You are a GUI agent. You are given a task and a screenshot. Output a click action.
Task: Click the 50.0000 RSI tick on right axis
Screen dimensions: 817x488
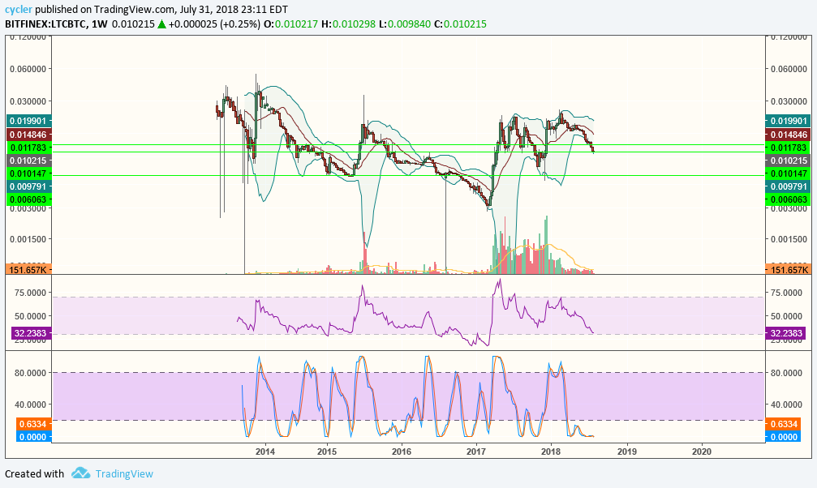[787, 316]
